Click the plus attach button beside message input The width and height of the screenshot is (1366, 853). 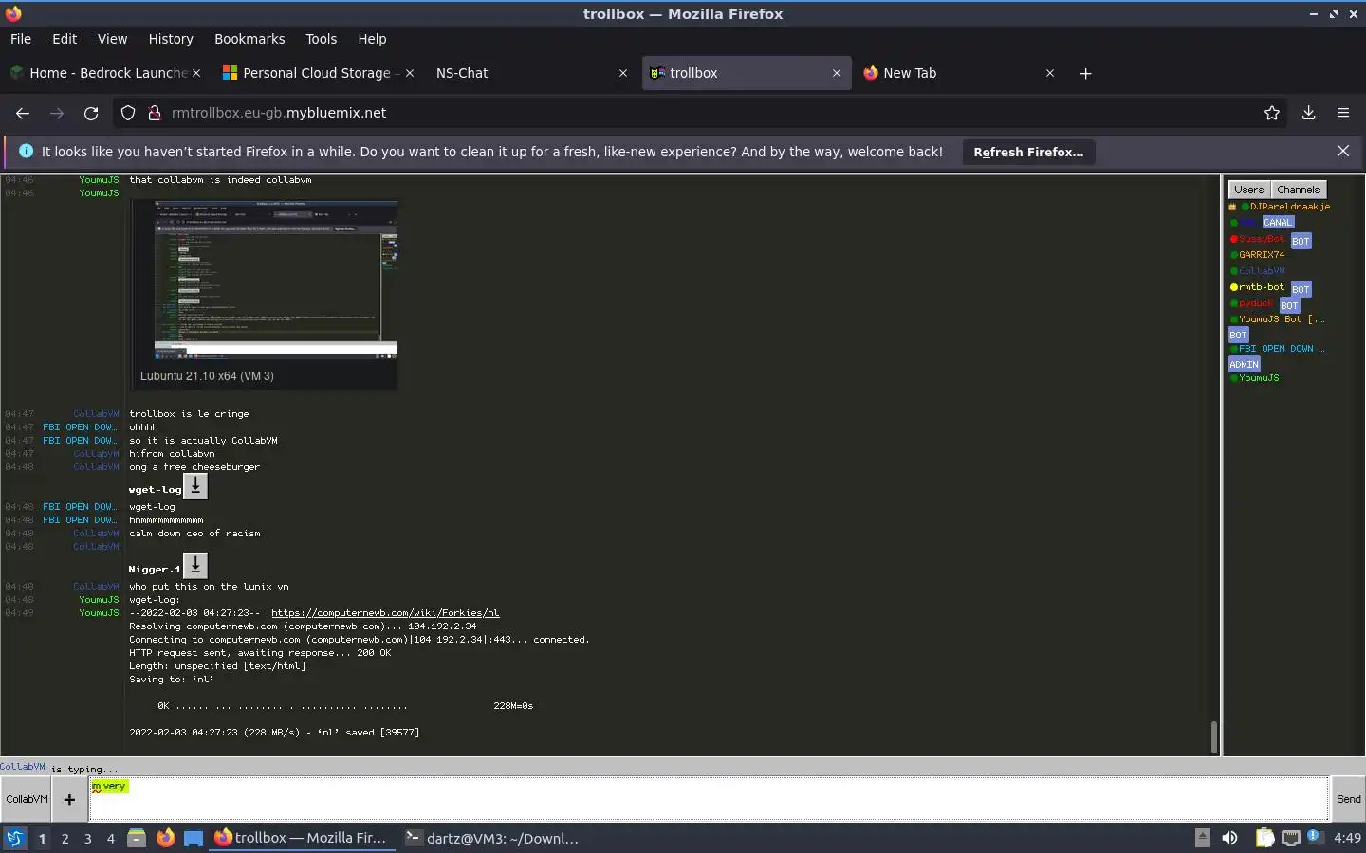pyautogui.click(x=69, y=799)
